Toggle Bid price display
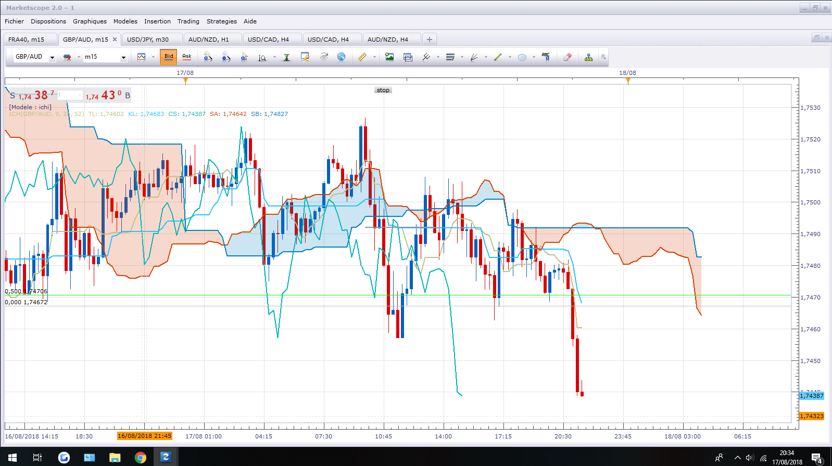The width and height of the screenshot is (832, 466). point(169,57)
